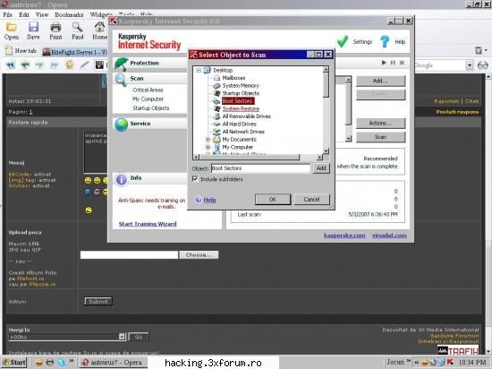This screenshot has height=369, width=492.
Task: Open Opera's Bookmarks menu
Action: (69, 14)
